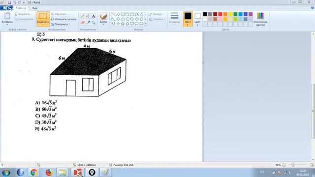Choose the Diamond shape
This screenshot has width=315, height=177.
pyautogui.click(x=118, y=19)
